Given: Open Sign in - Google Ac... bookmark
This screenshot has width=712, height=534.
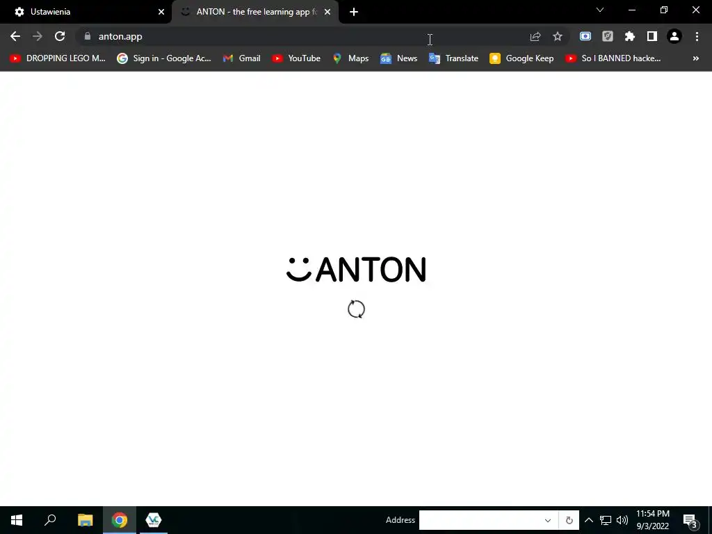Looking at the screenshot, I should click(164, 58).
